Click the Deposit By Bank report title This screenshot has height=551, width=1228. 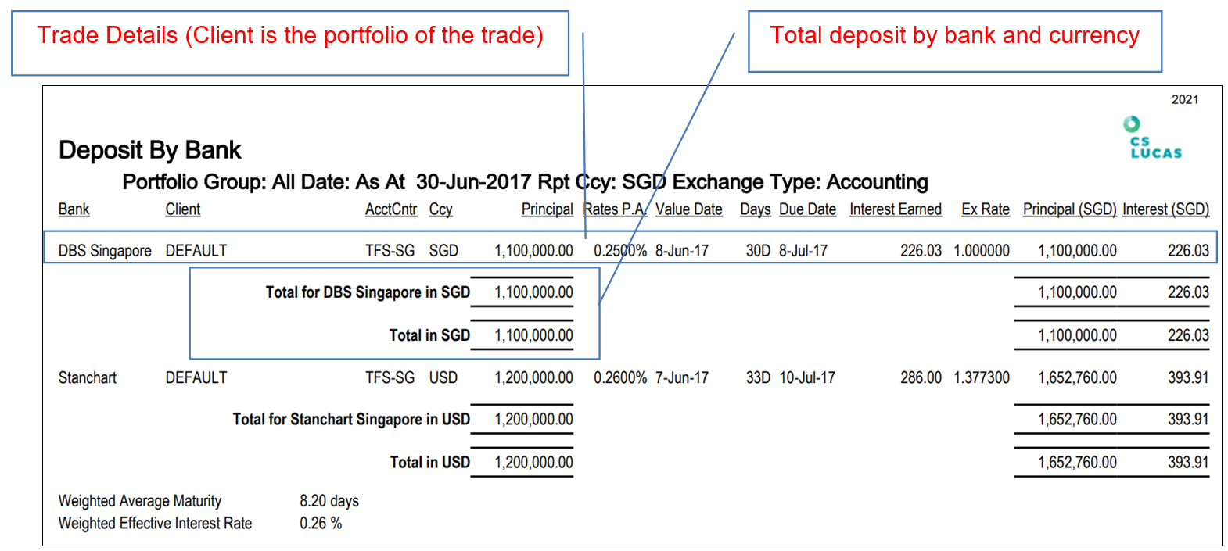point(150,150)
